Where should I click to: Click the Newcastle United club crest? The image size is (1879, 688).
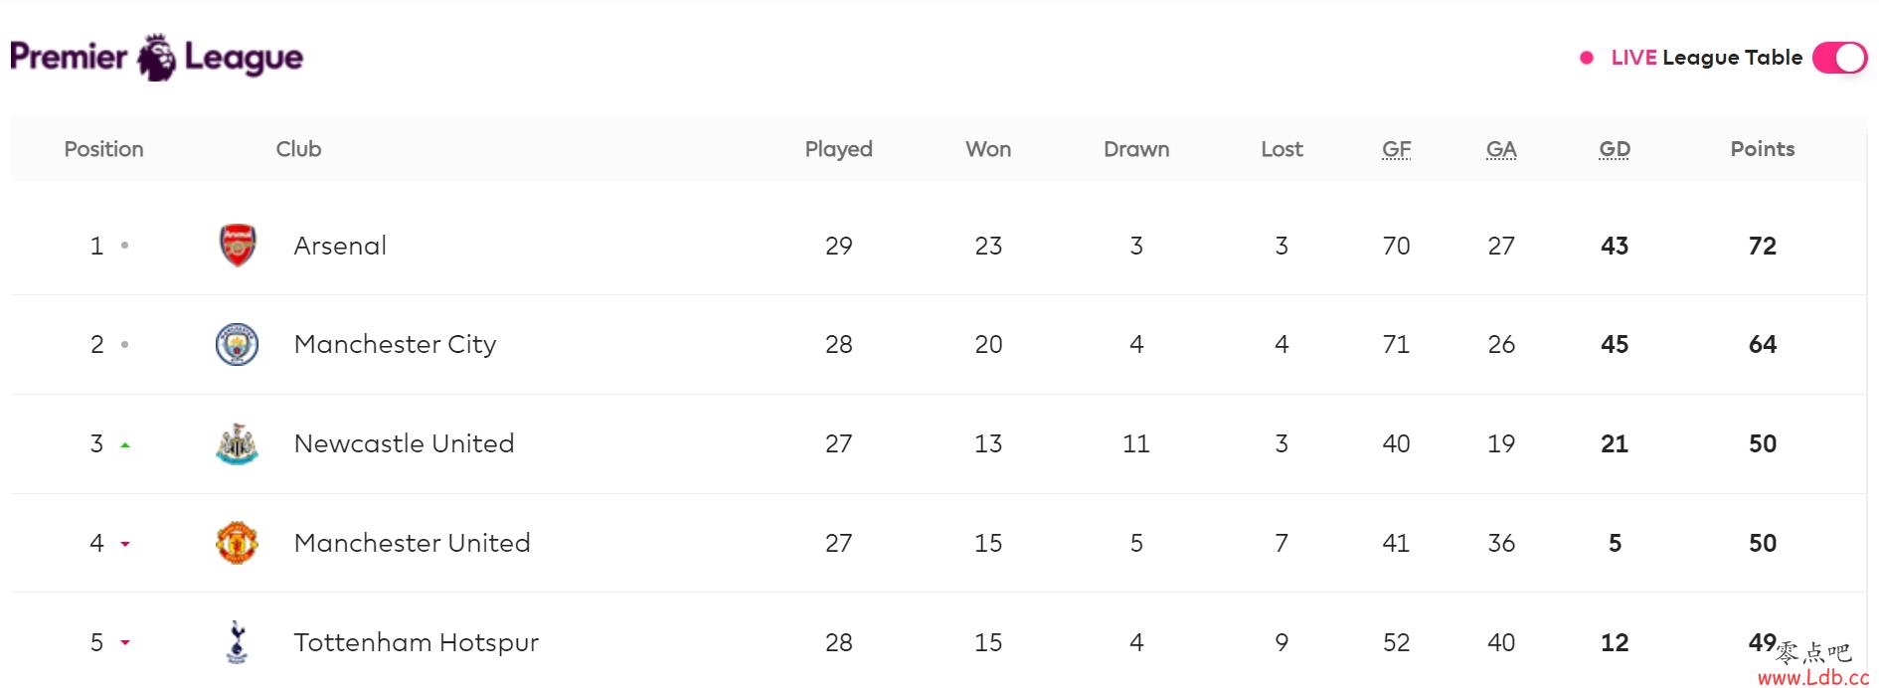click(238, 443)
